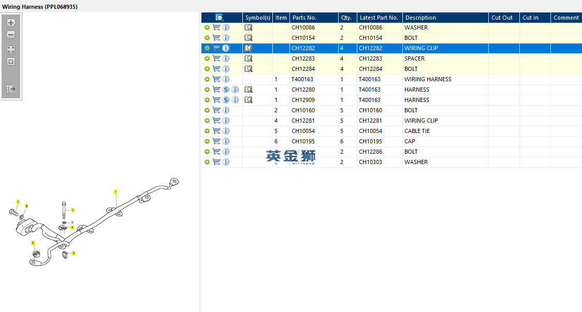Screen dimensions: 582x312
Task: Open the symbol icon for CH10154 BOLT
Action: [249, 38]
